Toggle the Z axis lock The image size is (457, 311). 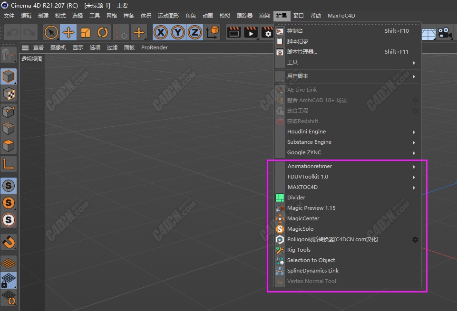point(195,32)
